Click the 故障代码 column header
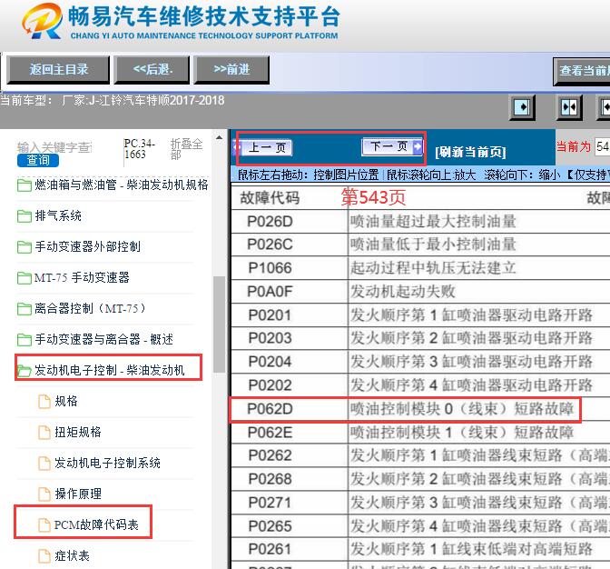The image size is (610, 569). (x=270, y=198)
